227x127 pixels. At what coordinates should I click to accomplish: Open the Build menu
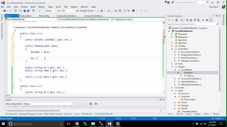point(33,7)
